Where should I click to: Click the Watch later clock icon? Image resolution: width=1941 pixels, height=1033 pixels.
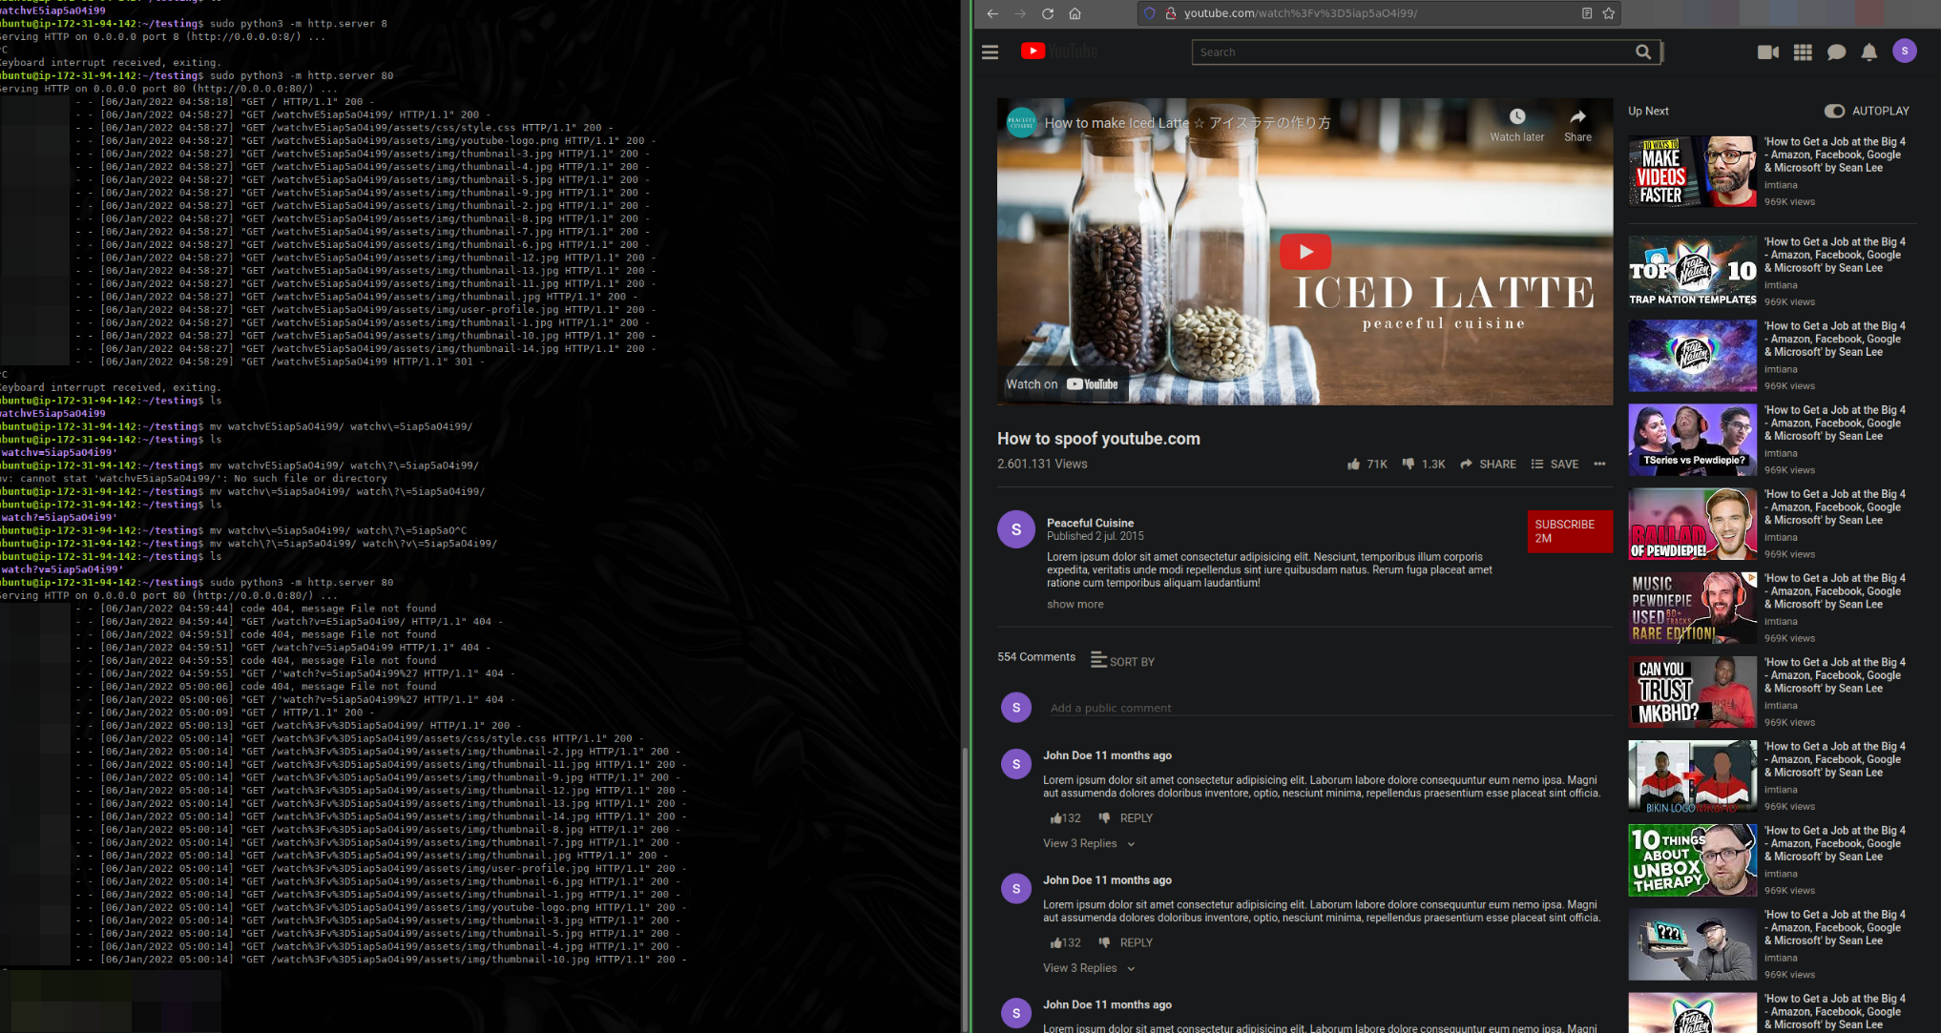pyautogui.click(x=1516, y=117)
